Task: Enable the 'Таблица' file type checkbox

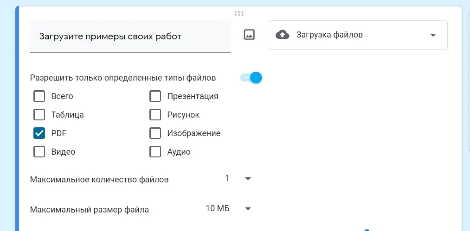Action: [x=39, y=115]
